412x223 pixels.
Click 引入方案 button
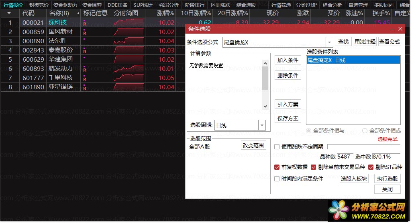pyautogui.click(x=288, y=104)
